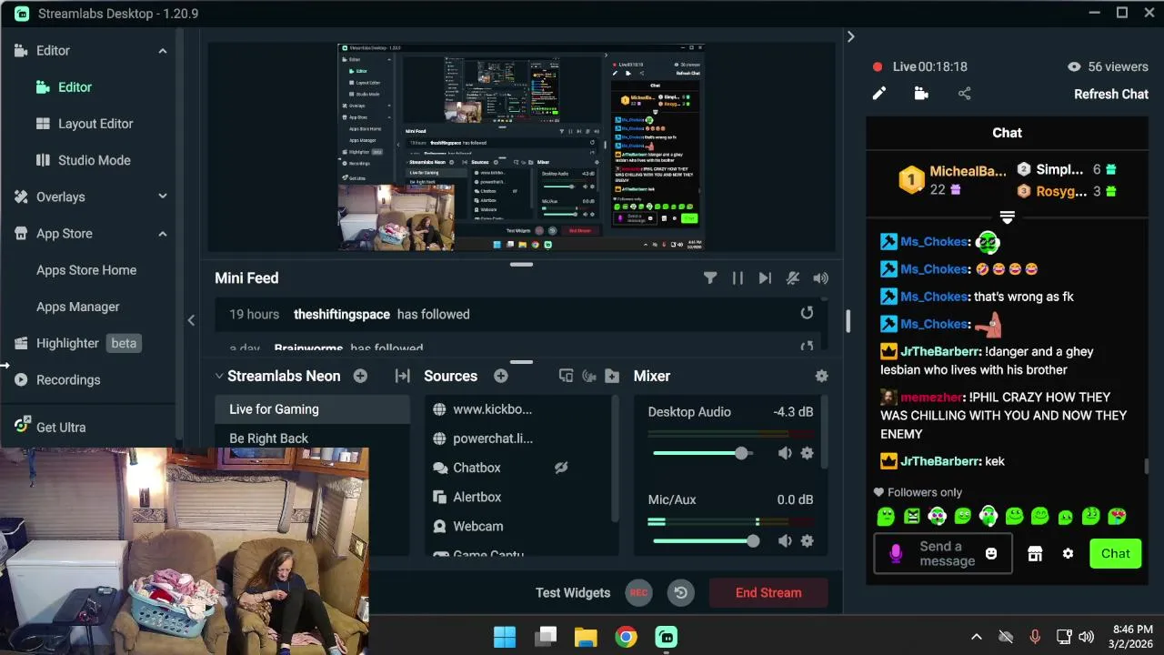Open the chat shop icon

(x=1035, y=553)
